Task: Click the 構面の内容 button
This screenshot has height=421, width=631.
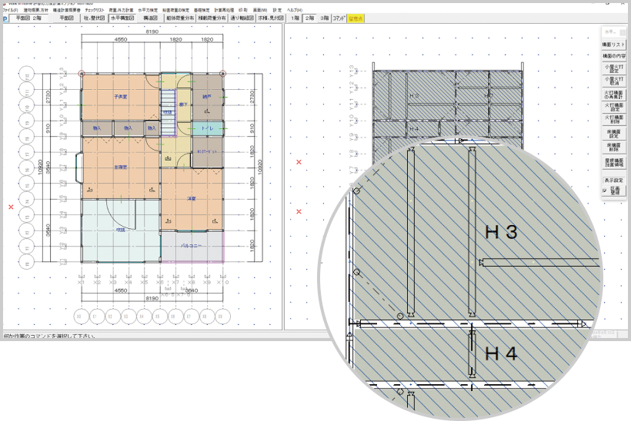Action: [x=614, y=56]
